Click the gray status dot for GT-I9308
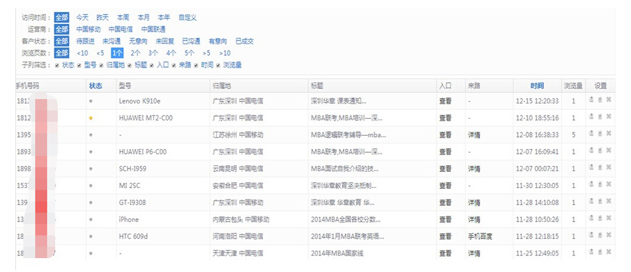Screen dimensions: 631x272 coord(91,203)
